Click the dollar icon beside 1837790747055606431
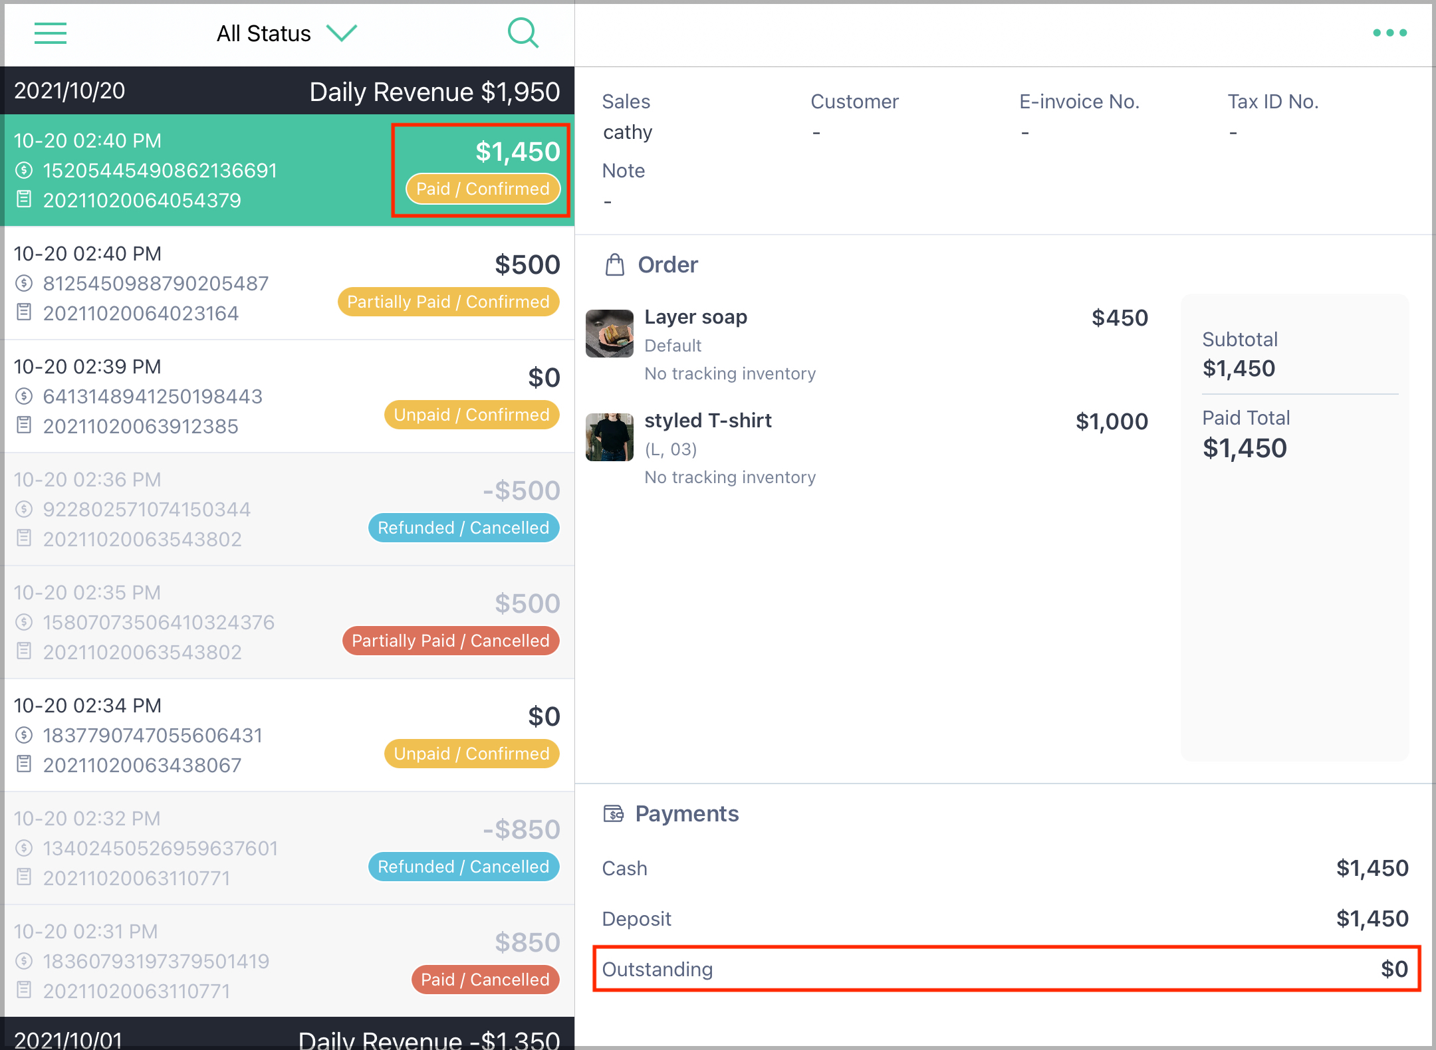Screen dimensions: 1436x1050 (24, 736)
